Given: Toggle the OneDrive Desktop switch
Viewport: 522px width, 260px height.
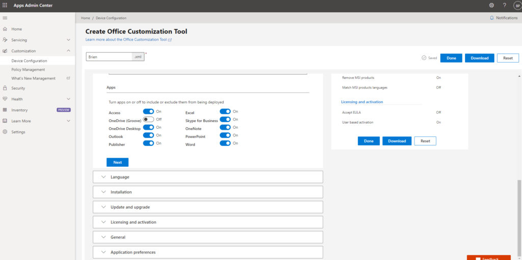Looking at the screenshot, I should 148,127.
